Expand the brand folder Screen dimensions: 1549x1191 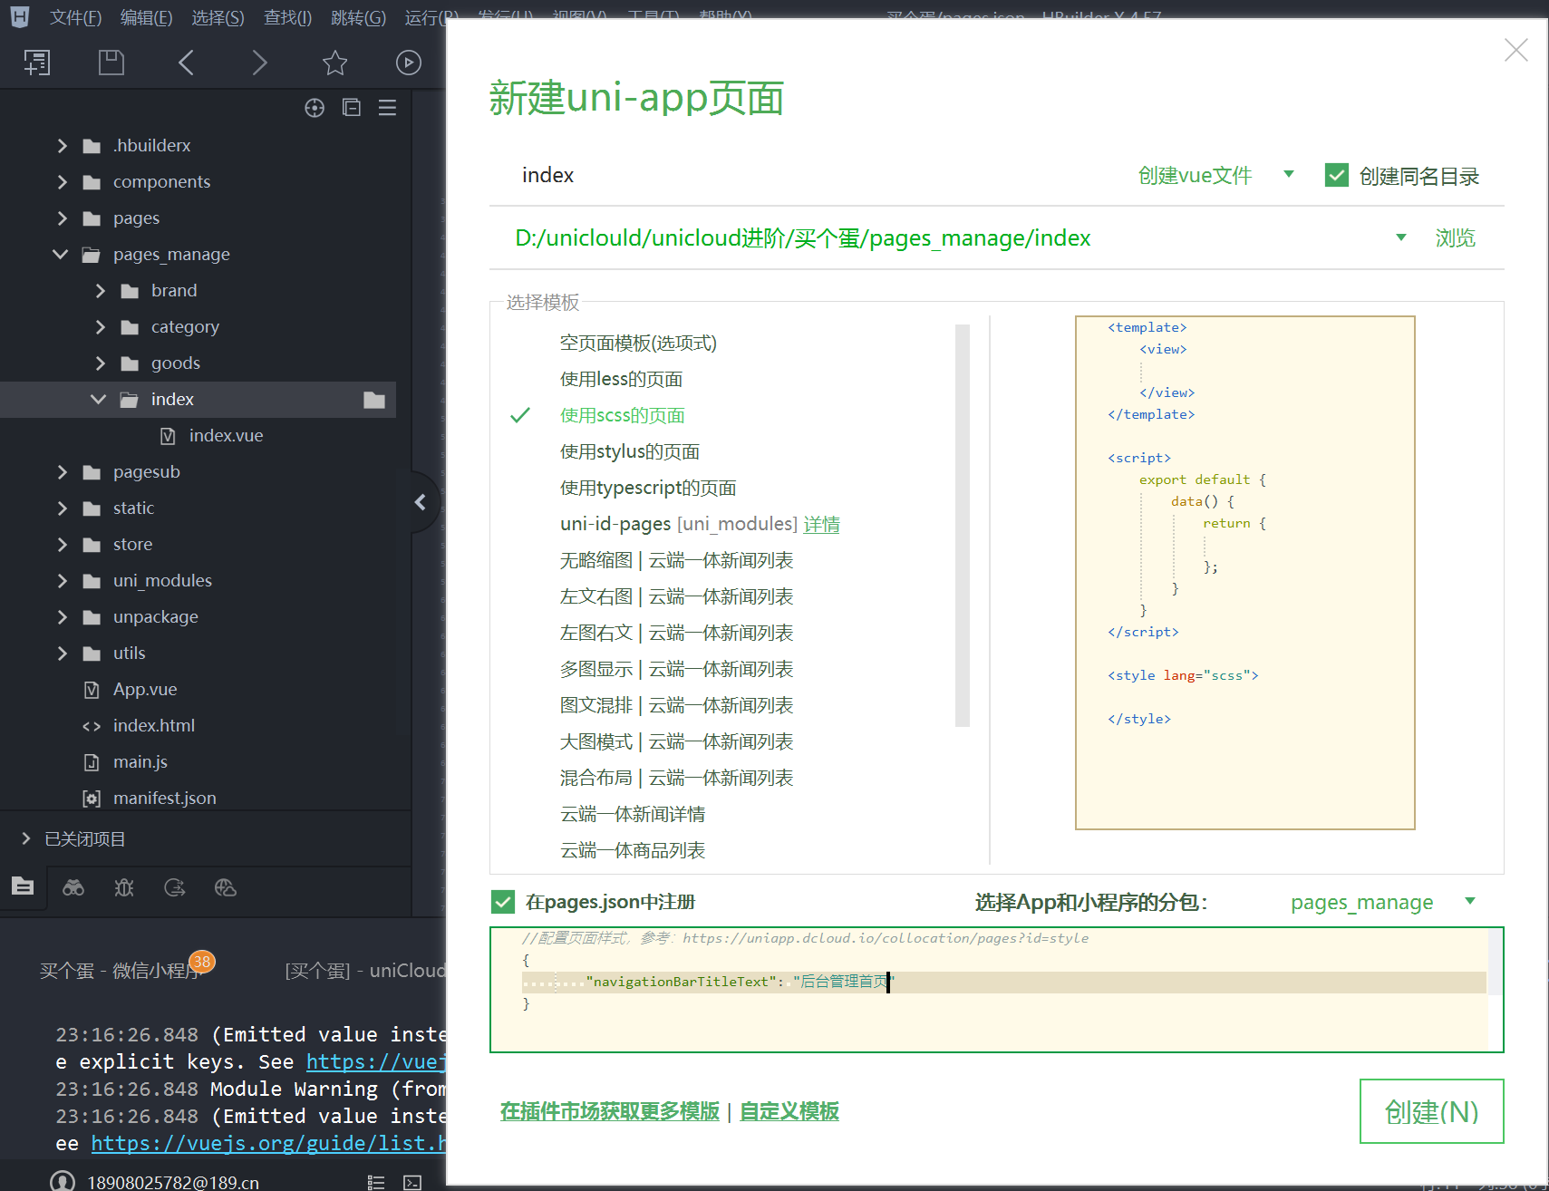[x=100, y=290]
